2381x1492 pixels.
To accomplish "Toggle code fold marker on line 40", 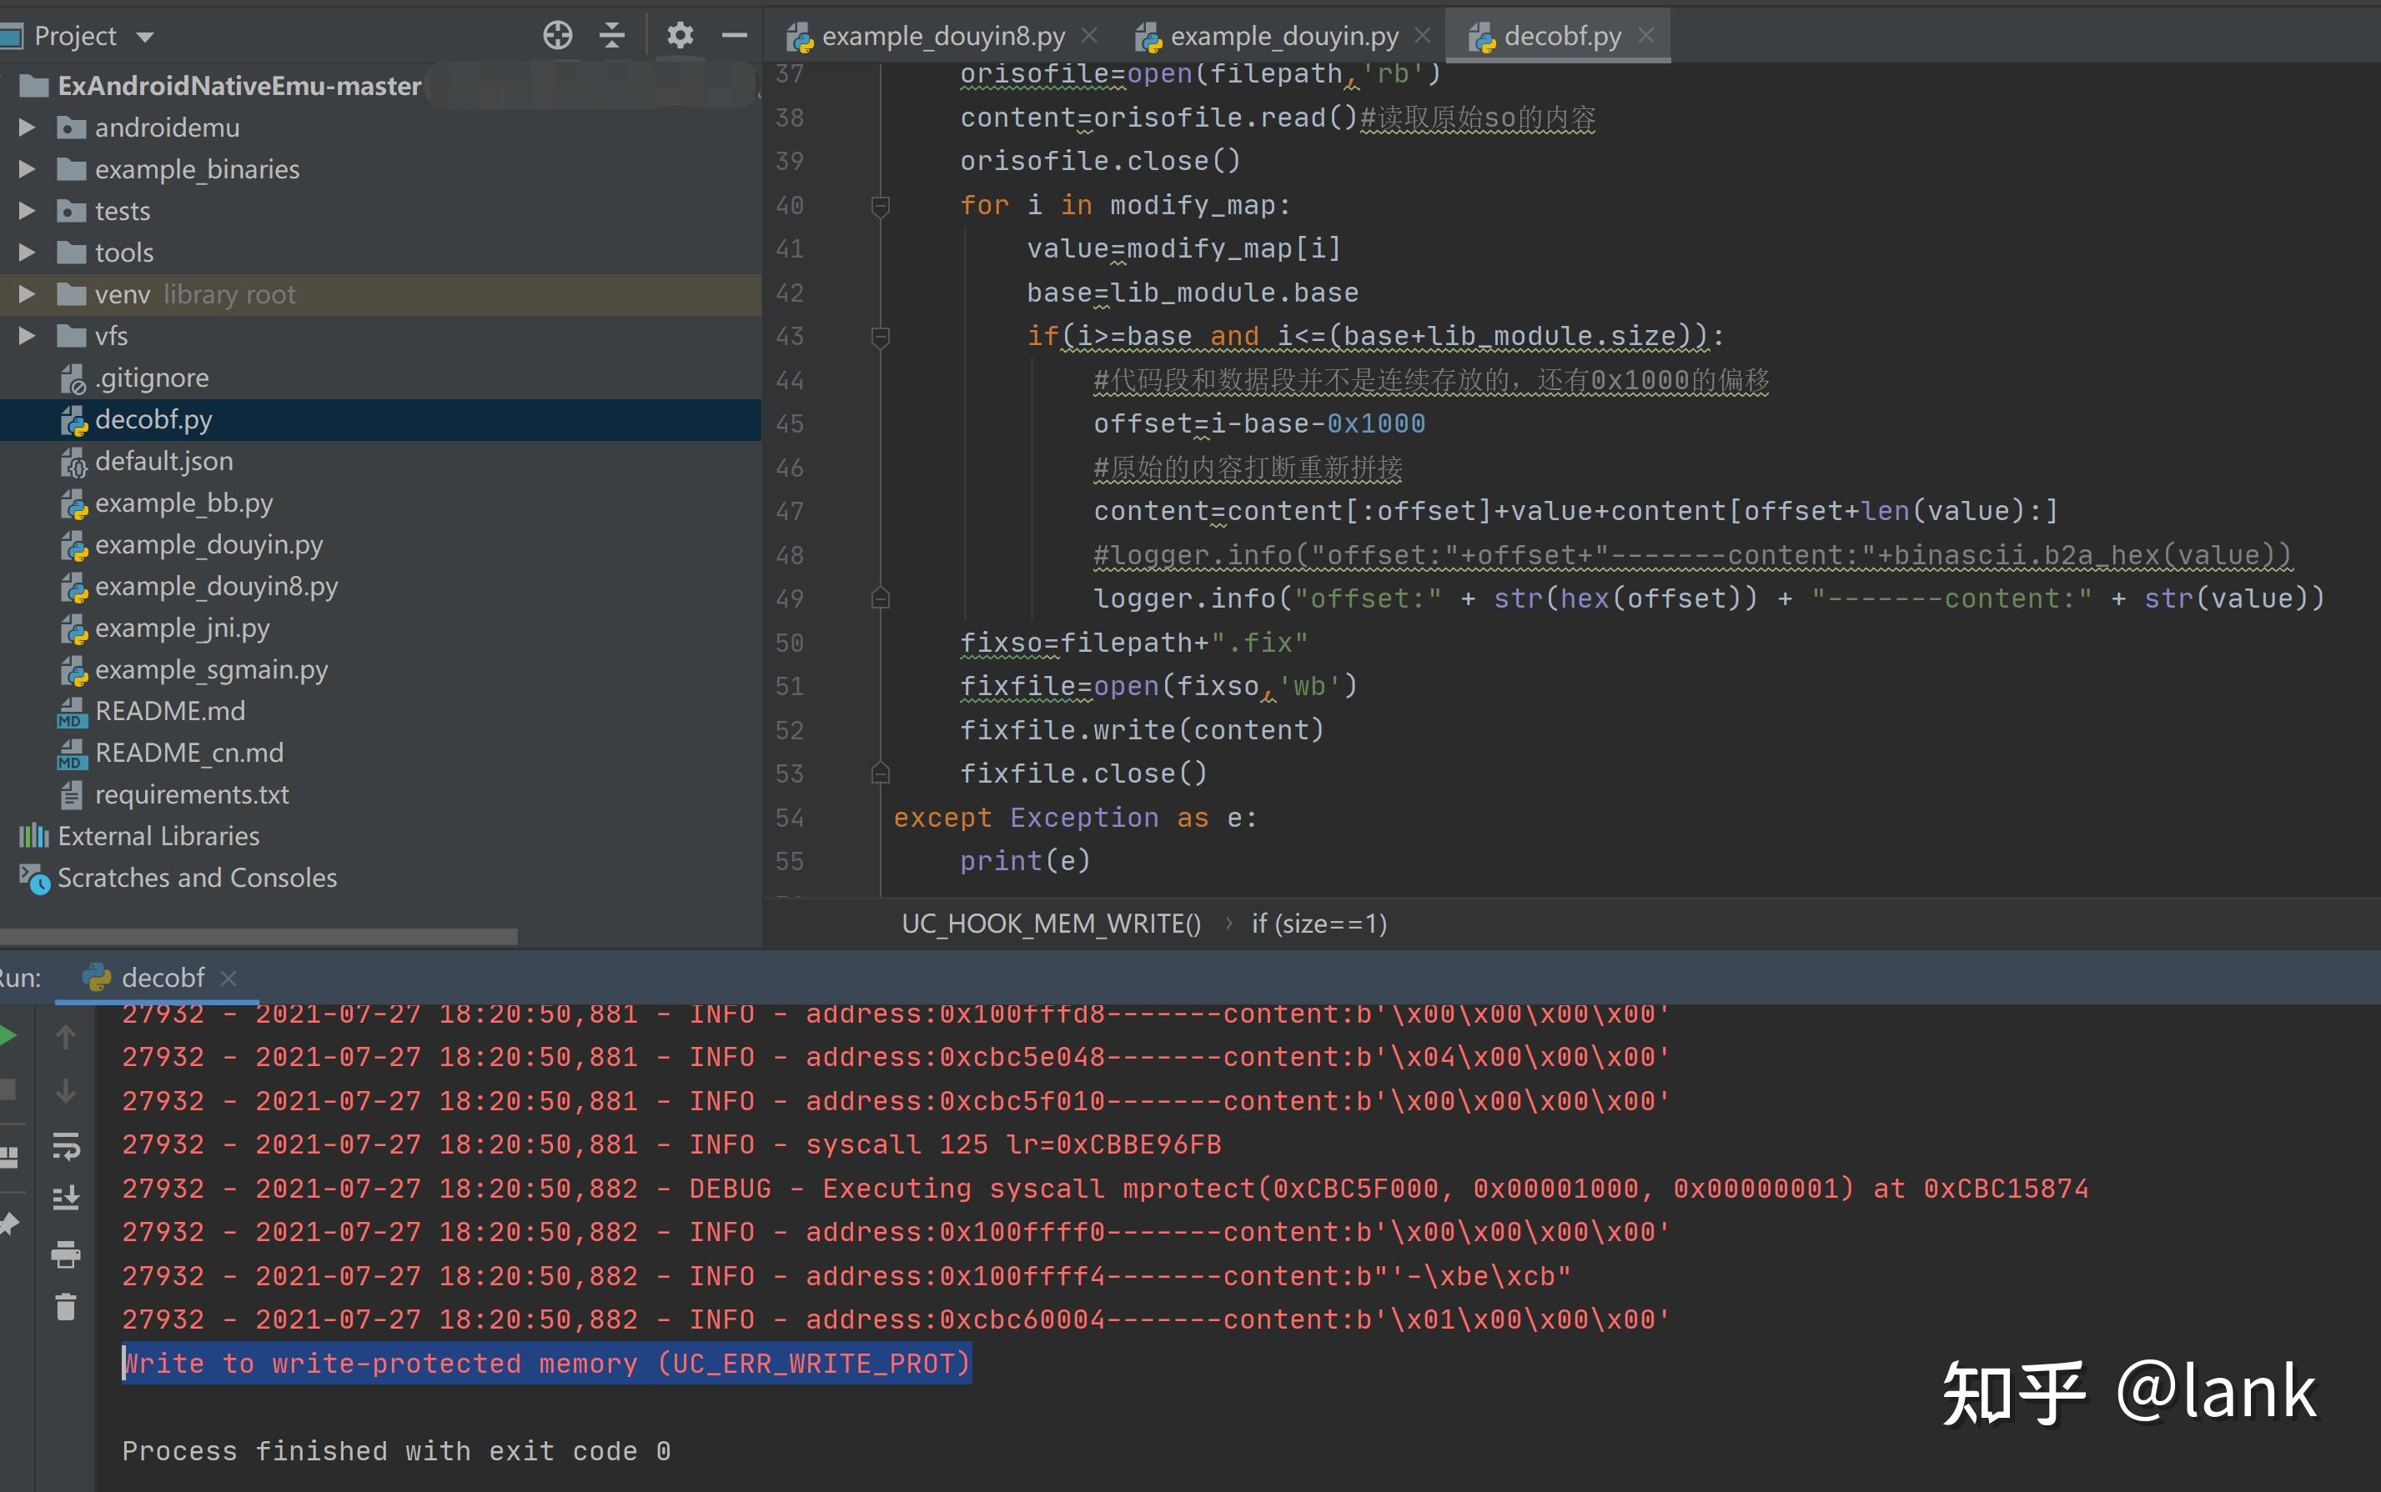I will pyautogui.click(x=881, y=205).
